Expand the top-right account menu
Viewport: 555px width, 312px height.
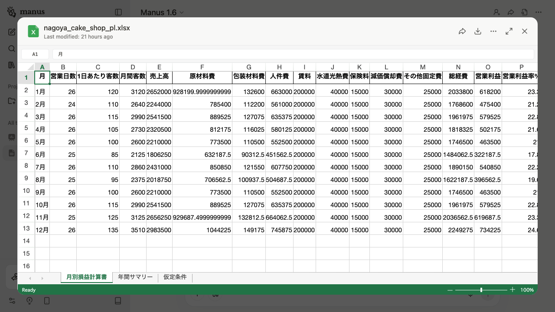pyautogui.click(x=497, y=12)
